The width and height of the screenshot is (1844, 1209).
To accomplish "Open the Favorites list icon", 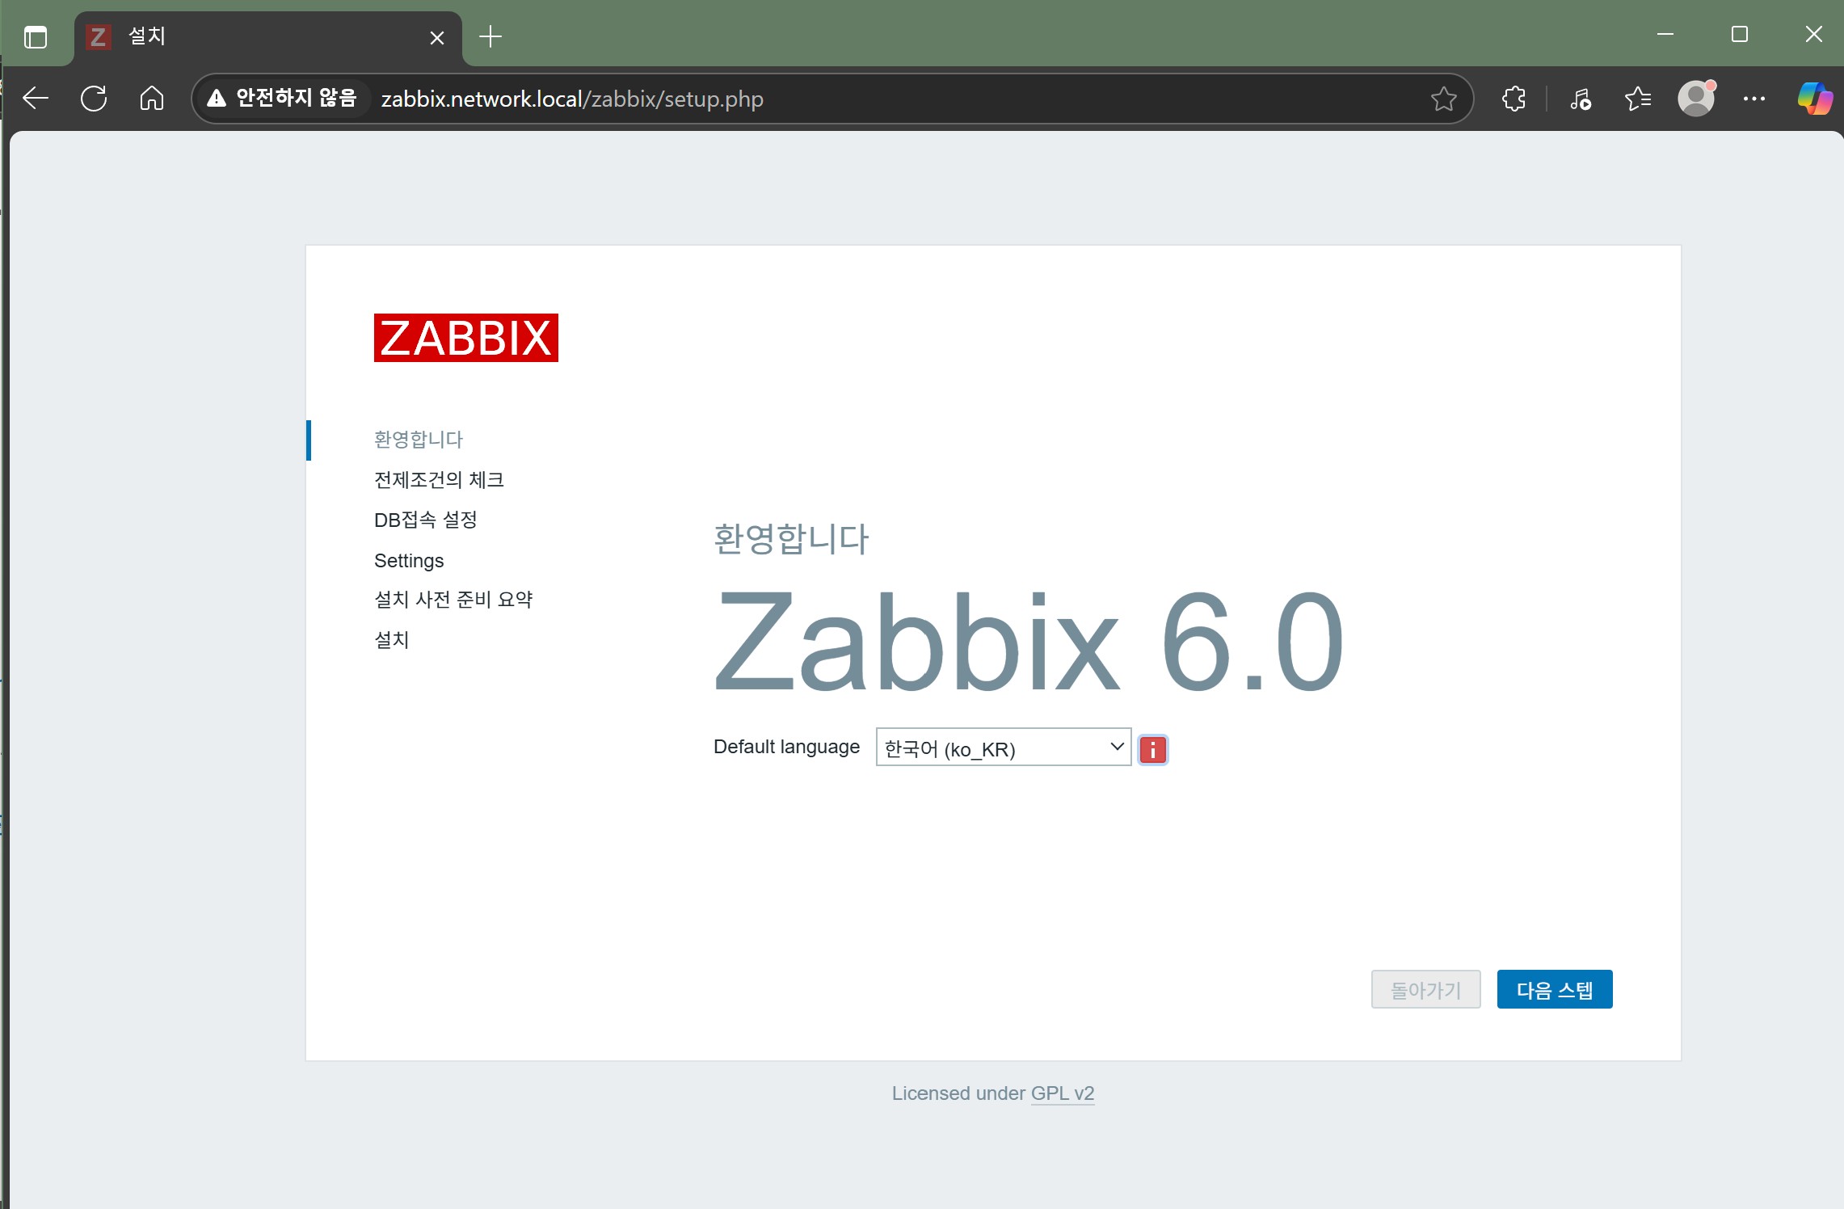I will (x=1638, y=99).
